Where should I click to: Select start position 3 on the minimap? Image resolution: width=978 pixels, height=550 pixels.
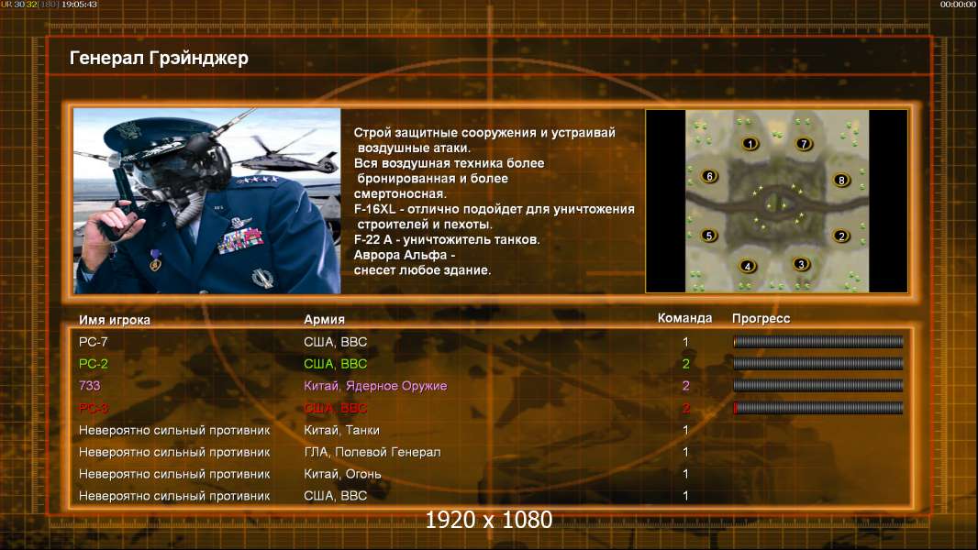pos(802,264)
